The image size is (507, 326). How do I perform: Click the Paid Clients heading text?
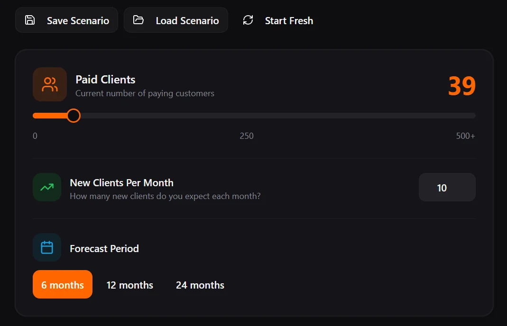pyautogui.click(x=105, y=79)
